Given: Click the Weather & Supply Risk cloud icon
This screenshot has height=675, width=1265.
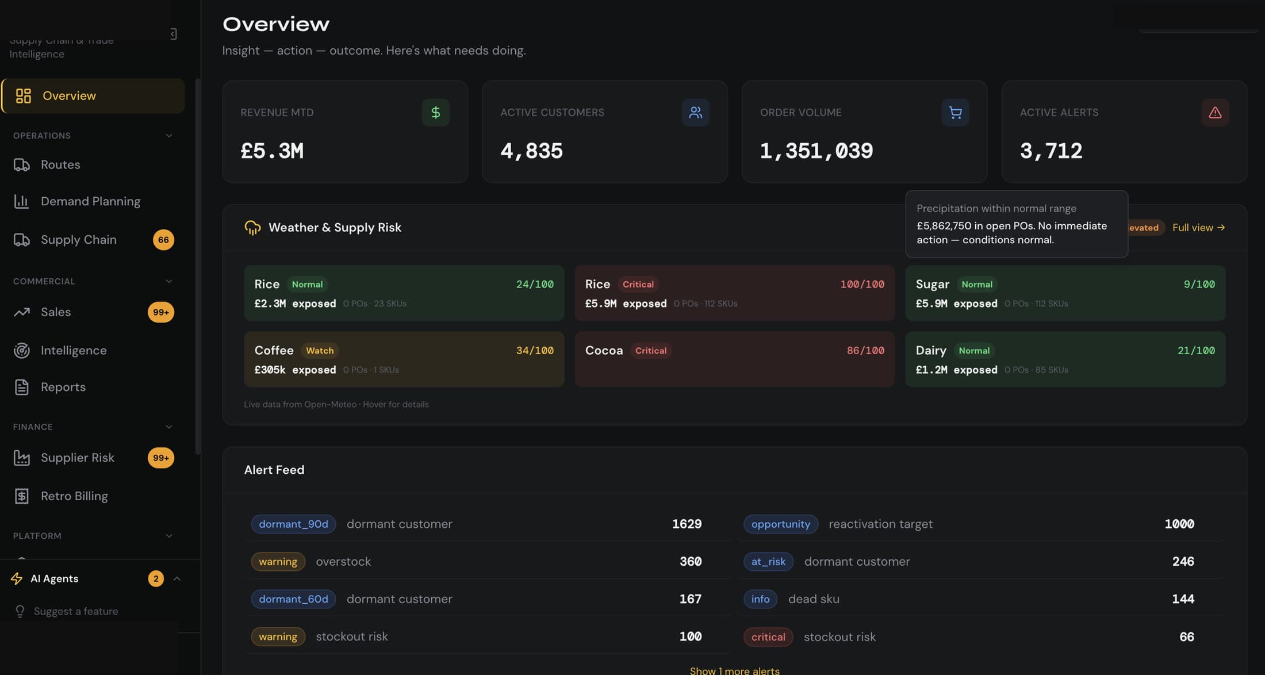Looking at the screenshot, I should [x=252, y=228].
